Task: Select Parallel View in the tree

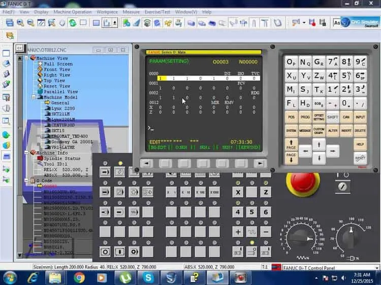Action: [61, 92]
